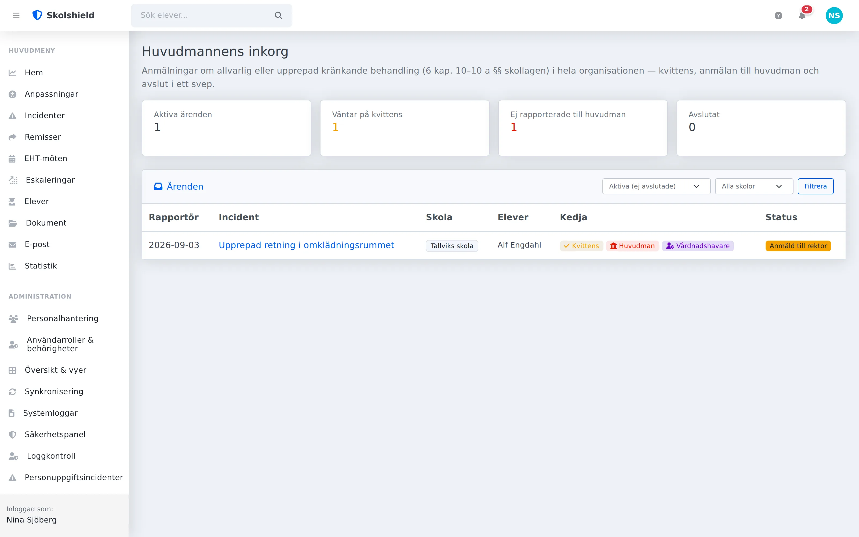Click the Incidenter warning triangle icon
Image resolution: width=859 pixels, height=537 pixels.
tap(12, 116)
